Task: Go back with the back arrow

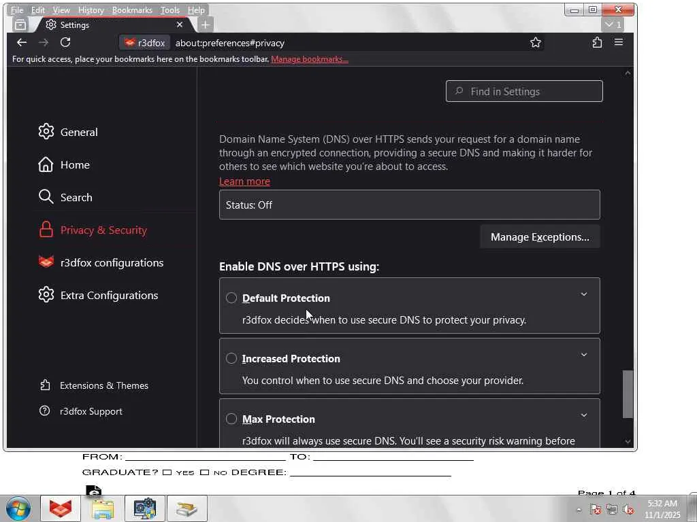Action: (x=21, y=43)
